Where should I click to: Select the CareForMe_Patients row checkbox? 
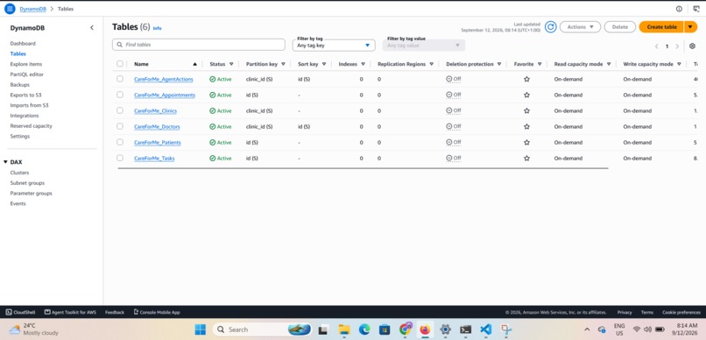[120, 142]
